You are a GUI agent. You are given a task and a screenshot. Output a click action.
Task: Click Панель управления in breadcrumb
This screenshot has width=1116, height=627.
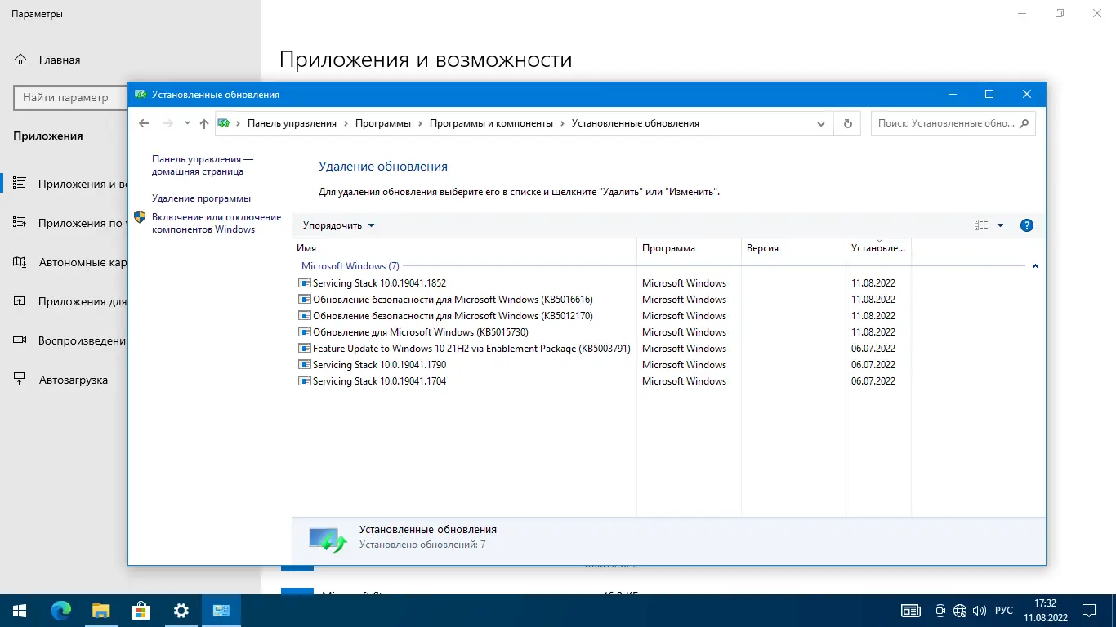(x=292, y=123)
